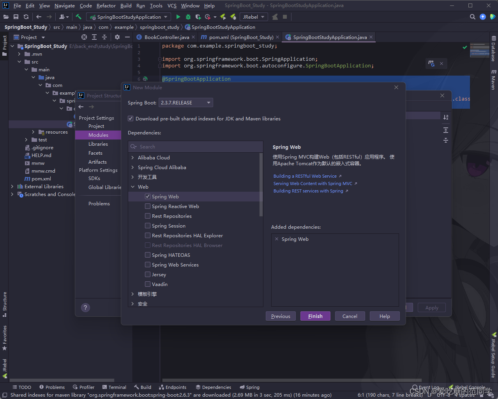This screenshot has height=399, width=498.
Task: Open the Database tool window
Action: (x=493, y=49)
